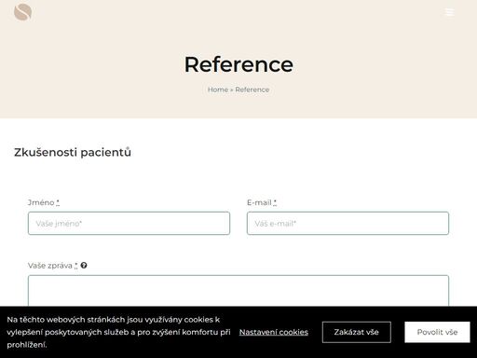The height and width of the screenshot is (358, 477).
Task: Click the Zkušenosti pacientů heading
Action: (73, 152)
